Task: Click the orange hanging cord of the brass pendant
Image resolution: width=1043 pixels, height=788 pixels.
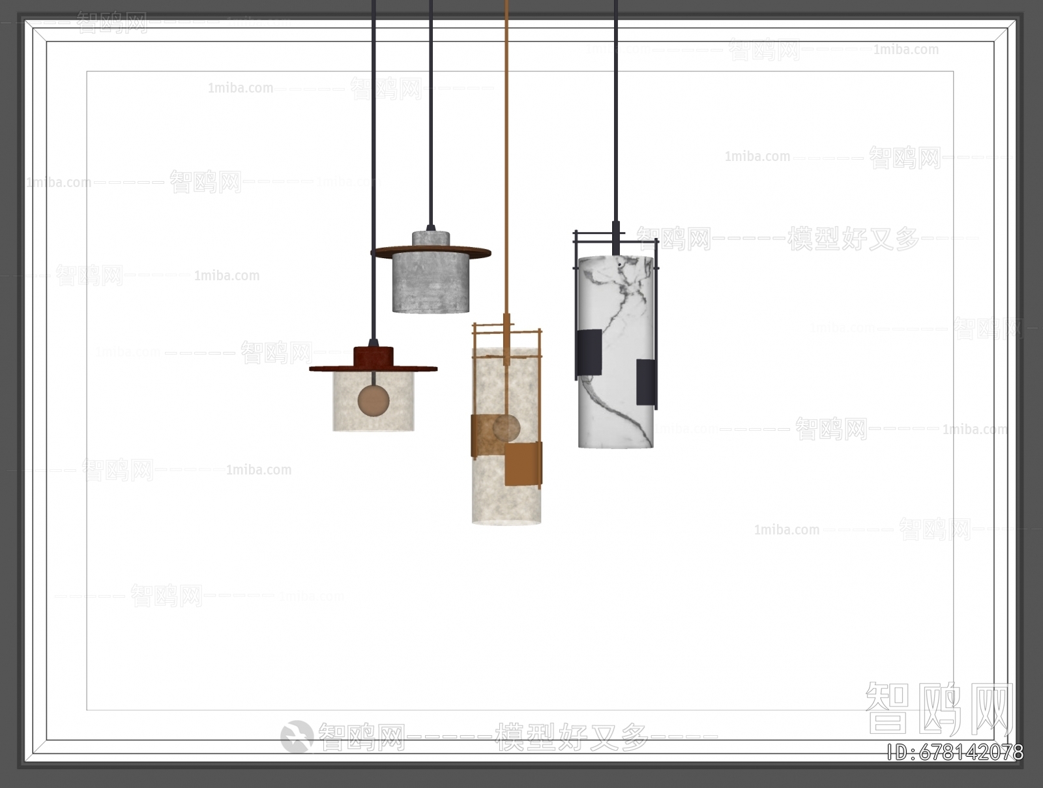Action: [x=507, y=156]
